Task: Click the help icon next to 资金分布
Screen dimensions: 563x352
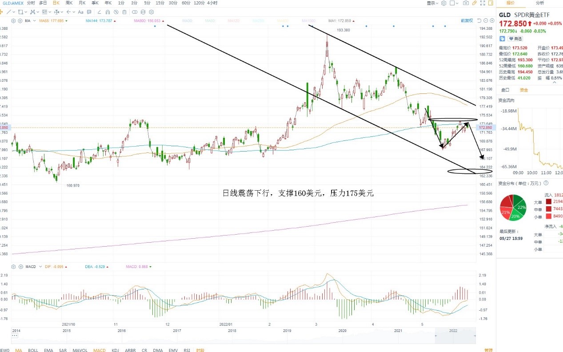Action: pos(546,183)
